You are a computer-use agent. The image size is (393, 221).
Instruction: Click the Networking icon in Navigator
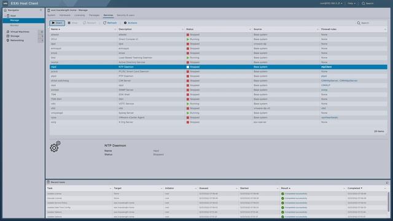pyautogui.click(x=8, y=41)
